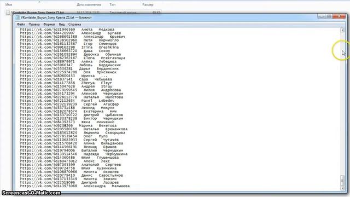Click the name Саша Чебышева
350x197 pixels.
point(96,79)
